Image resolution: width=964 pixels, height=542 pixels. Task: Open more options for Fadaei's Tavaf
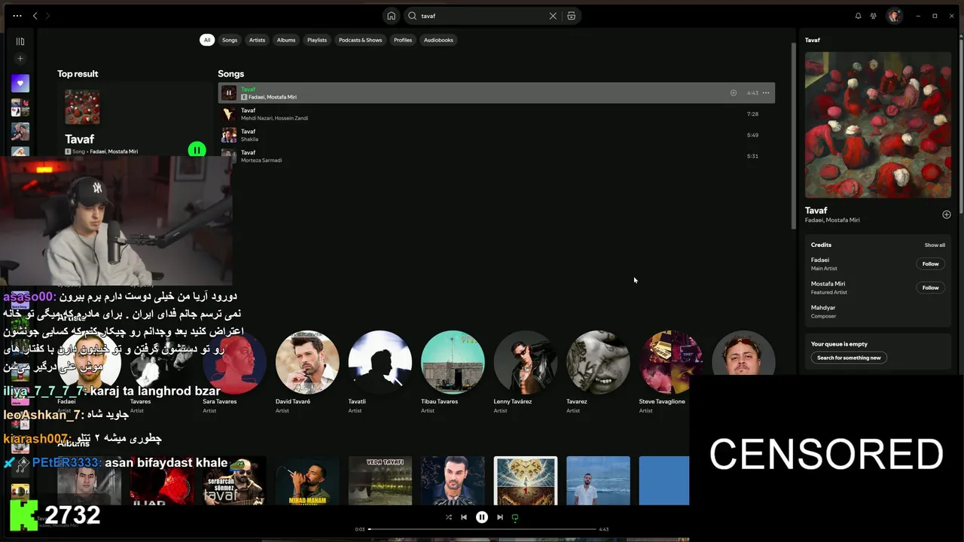click(766, 93)
